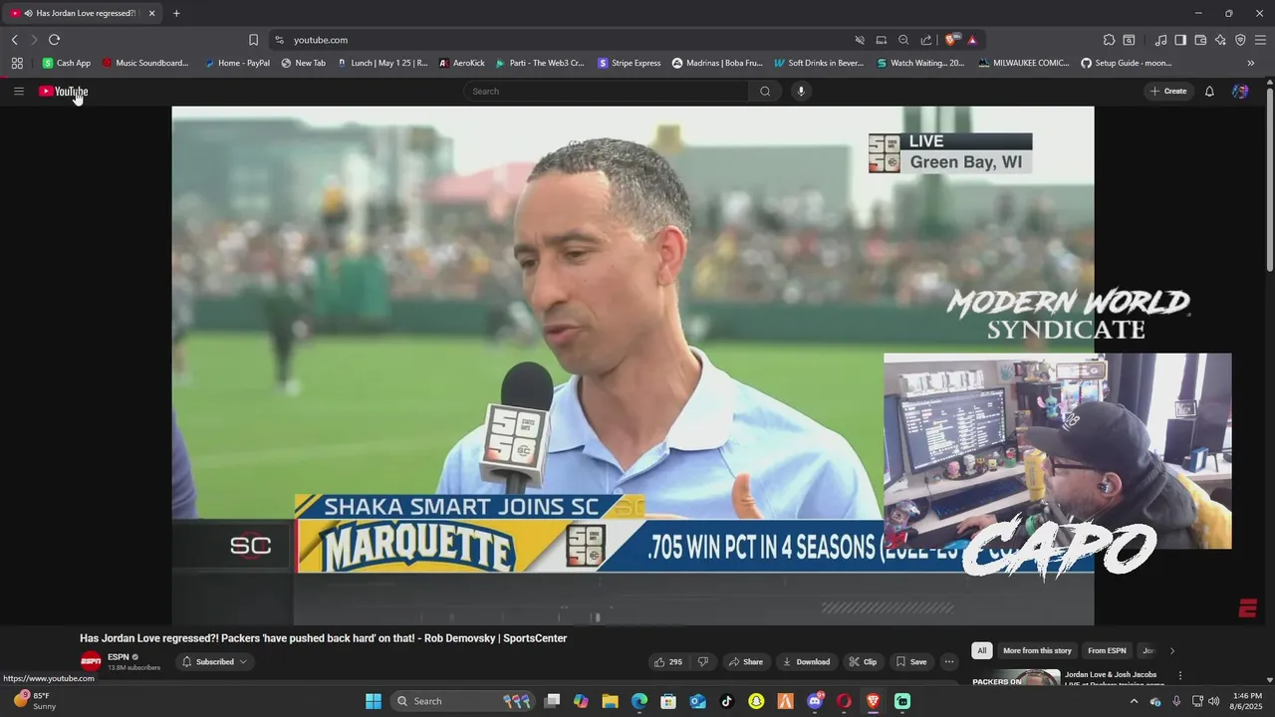
Task: Open the Subscribed notification dropdown
Action: pos(214,661)
